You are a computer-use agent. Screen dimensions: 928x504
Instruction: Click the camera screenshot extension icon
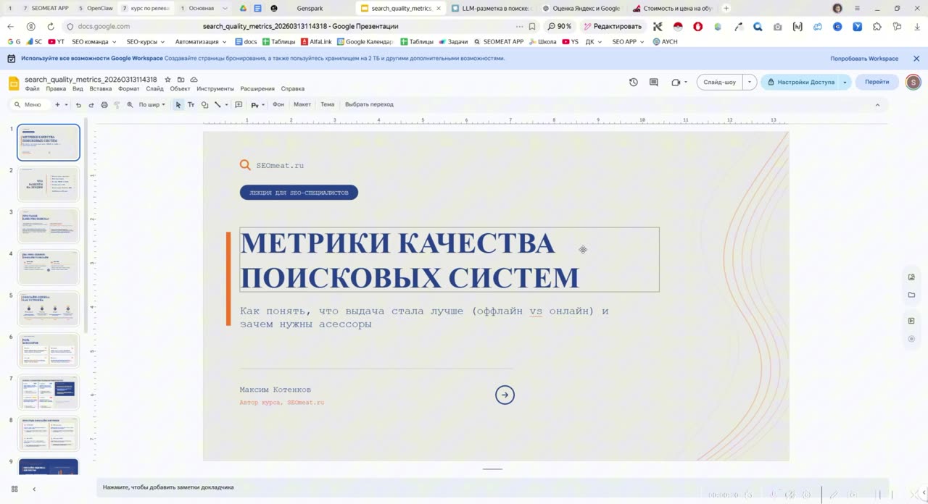(x=778, y=27)
